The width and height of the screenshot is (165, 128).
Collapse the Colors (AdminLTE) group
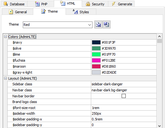5,37
